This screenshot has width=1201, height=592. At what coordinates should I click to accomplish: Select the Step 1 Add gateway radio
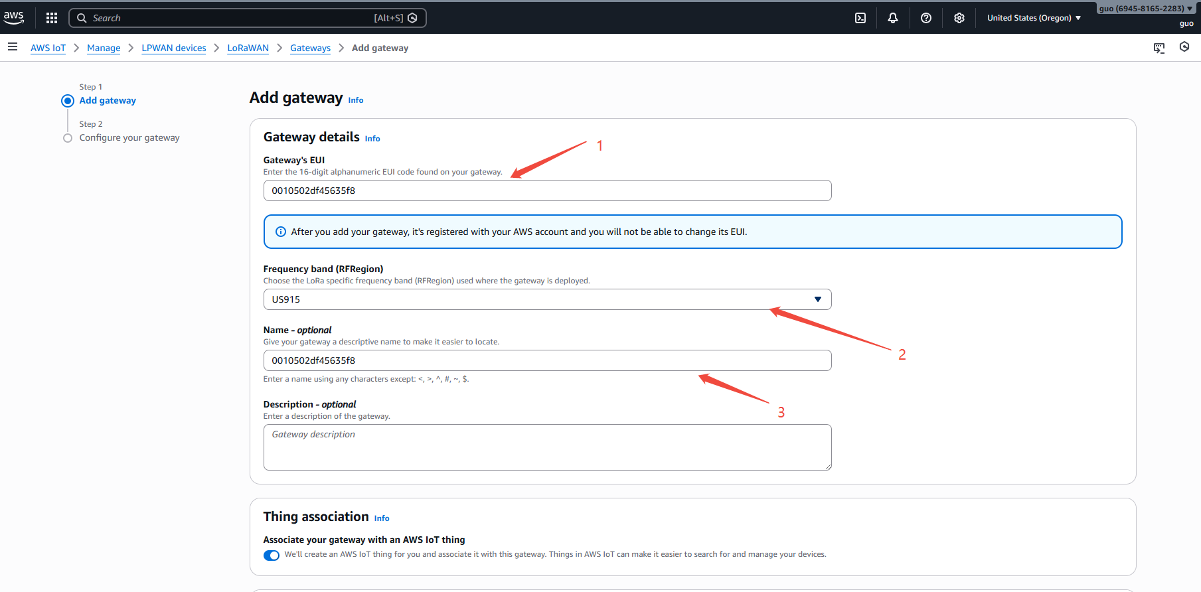(x=68, y=101)
